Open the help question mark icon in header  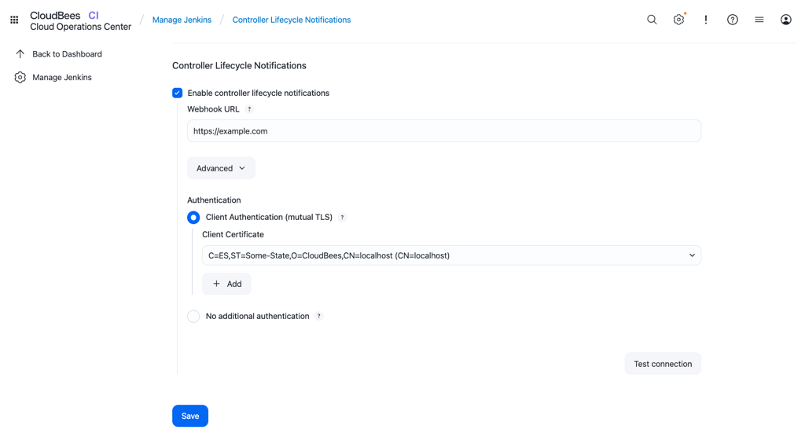click(x=733, y=20)
